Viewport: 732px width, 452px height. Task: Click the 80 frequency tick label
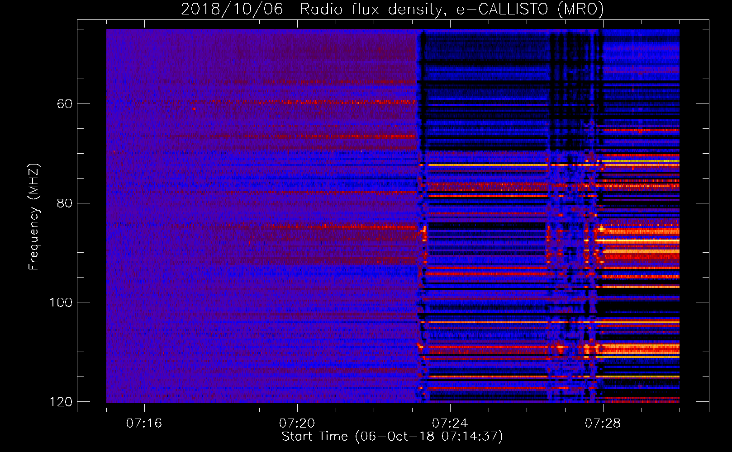65,203
